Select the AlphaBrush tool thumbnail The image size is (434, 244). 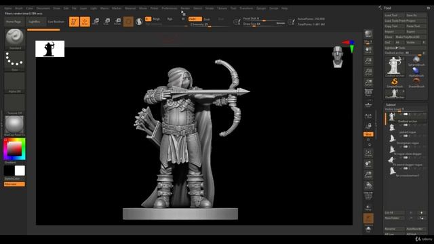pyautogui.click(x=416, y=72)
